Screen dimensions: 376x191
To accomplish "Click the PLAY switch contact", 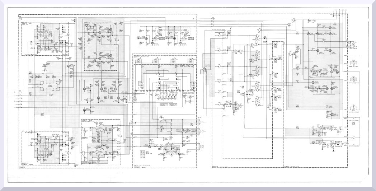I will tap(219, 50).
